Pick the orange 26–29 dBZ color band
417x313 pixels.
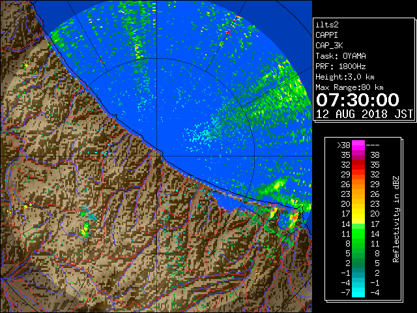pos(358,184)
